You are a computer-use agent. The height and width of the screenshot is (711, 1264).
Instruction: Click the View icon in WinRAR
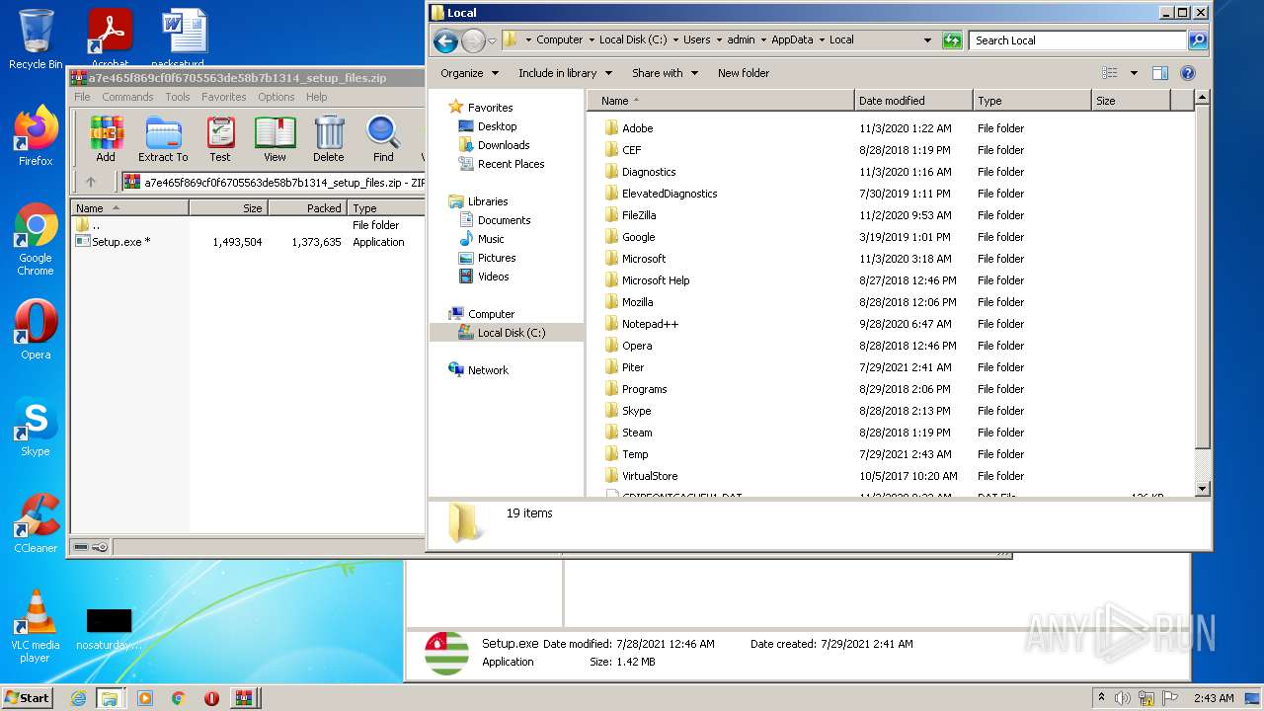(275, 139)
